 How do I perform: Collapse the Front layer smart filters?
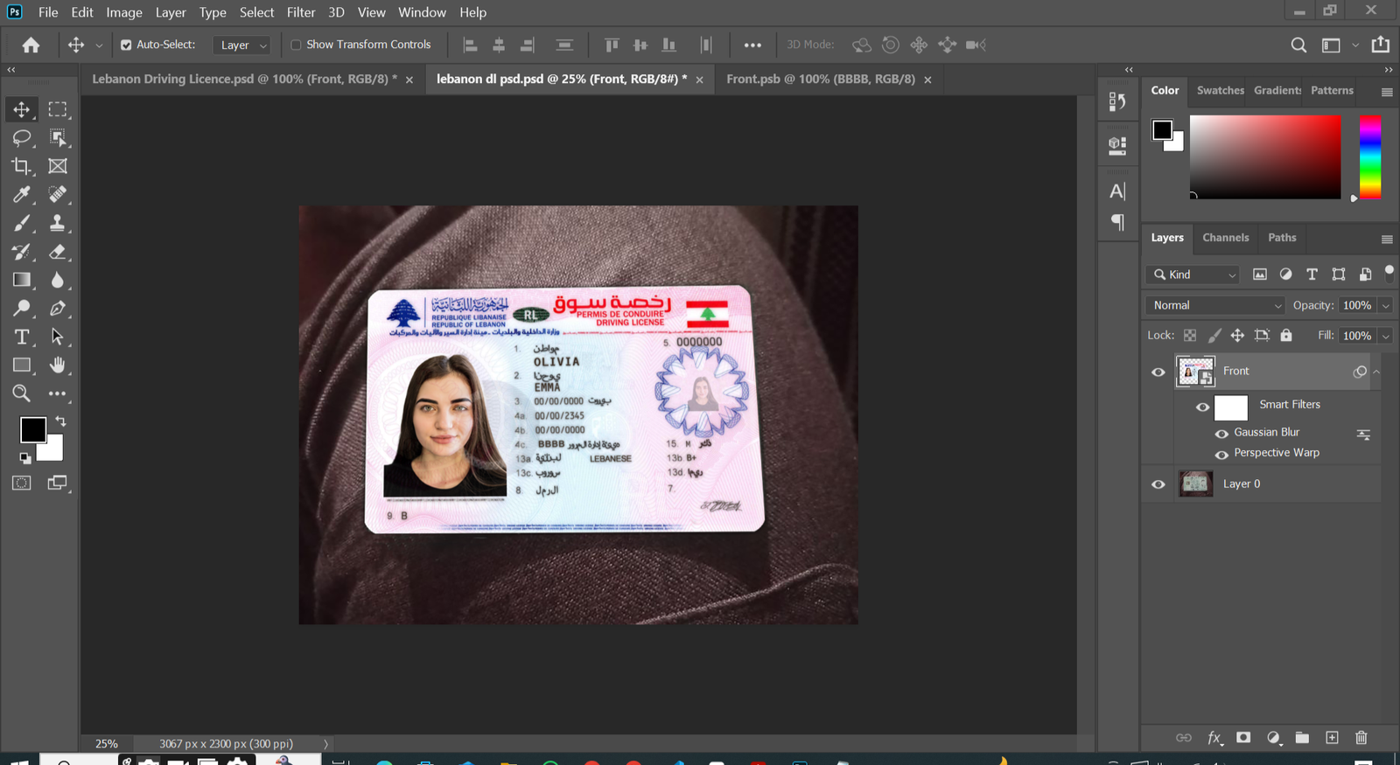pyautogui.click(x=1376, y=372)
